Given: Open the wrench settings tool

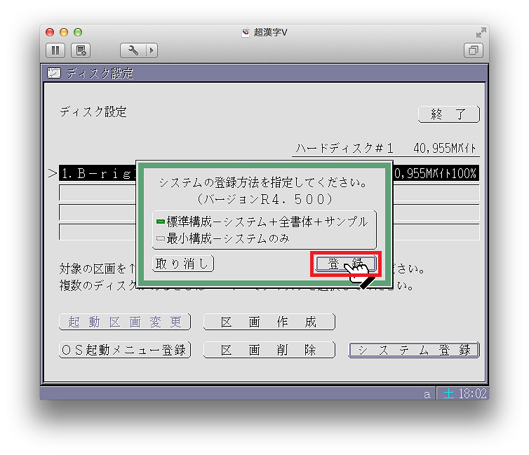Looking at the screenshot, I should [x=133, y=50].
